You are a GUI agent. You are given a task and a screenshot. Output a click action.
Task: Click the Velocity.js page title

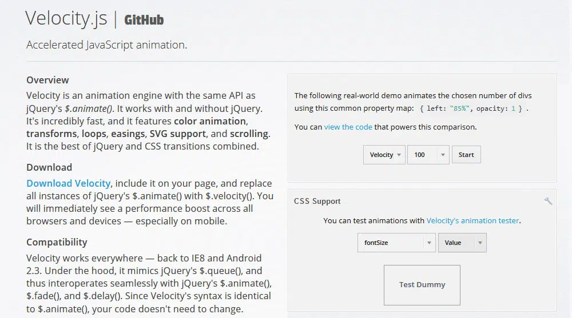(66, 19)
